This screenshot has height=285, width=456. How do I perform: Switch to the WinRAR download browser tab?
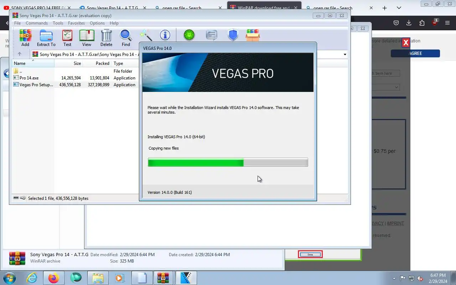click(264, 8)
